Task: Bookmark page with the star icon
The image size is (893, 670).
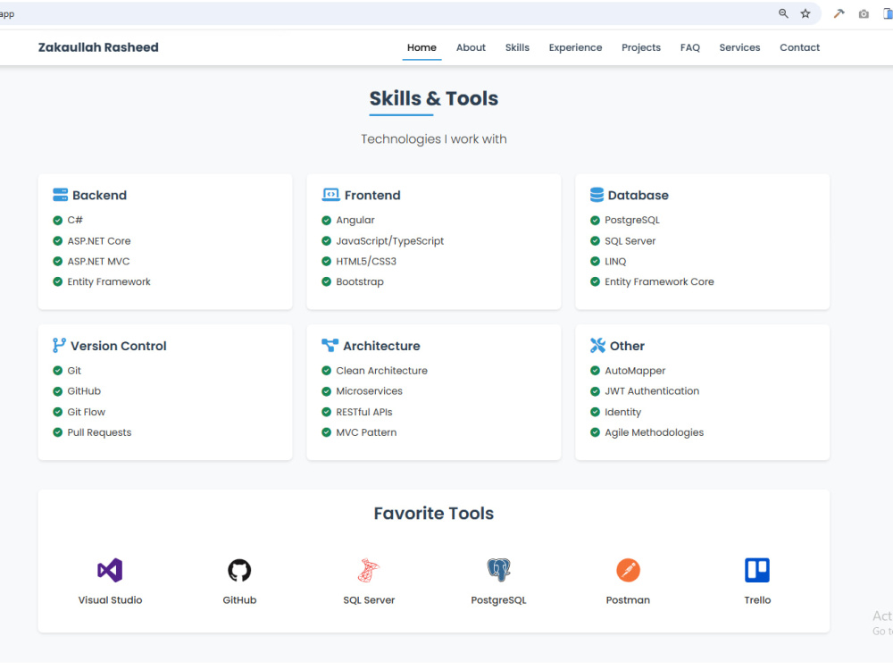Action: click(x=805, y=13)
